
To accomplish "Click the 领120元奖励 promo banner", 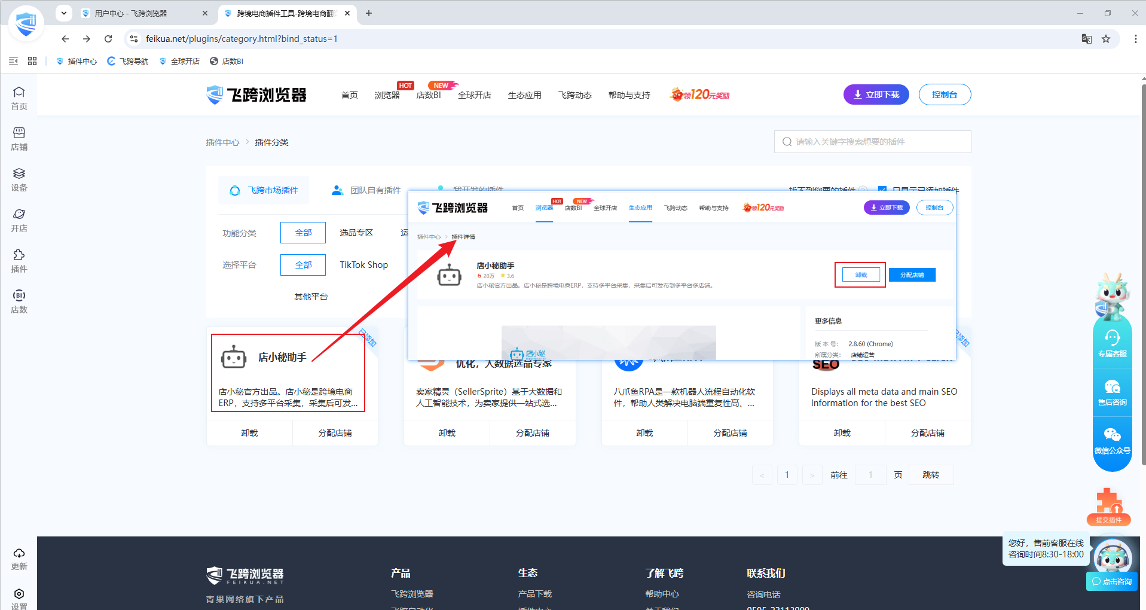I will pyautogui.click(x=700, y=94).
